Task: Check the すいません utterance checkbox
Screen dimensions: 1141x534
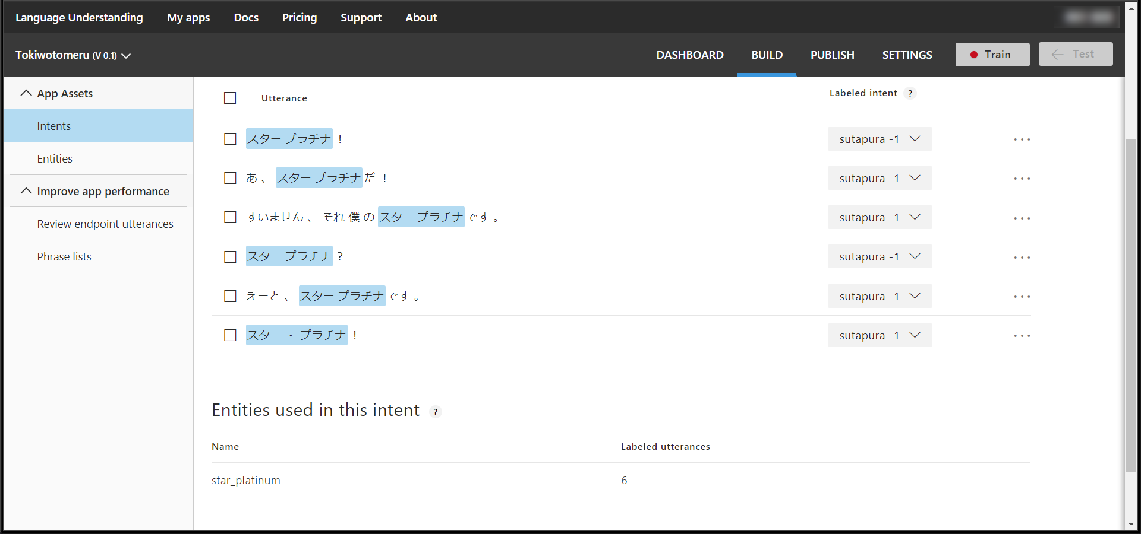Action: pos(230,217)
